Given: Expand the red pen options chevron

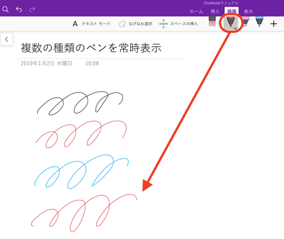Looking at the screenshot, I should pos(235,28).
